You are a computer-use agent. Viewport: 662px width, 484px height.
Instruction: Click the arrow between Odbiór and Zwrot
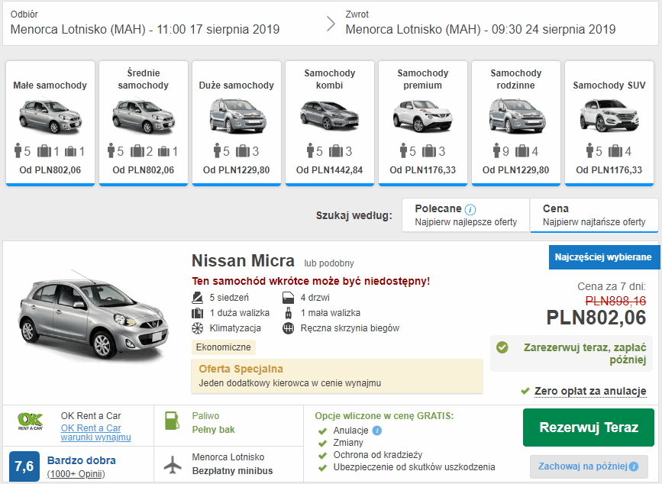pos(331,24)
